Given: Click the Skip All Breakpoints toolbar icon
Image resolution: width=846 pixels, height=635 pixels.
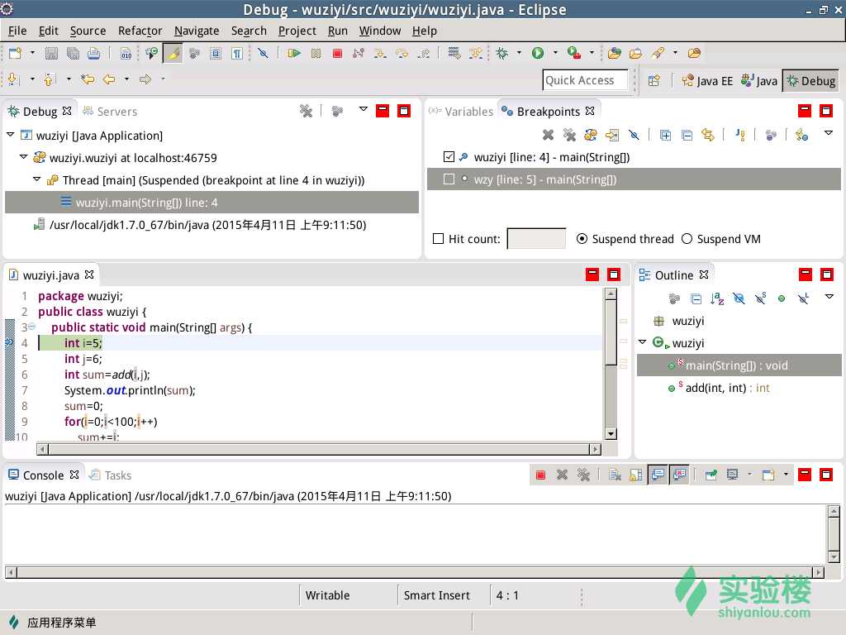Looking at the screenshot, I should click(x=263, y=53).
